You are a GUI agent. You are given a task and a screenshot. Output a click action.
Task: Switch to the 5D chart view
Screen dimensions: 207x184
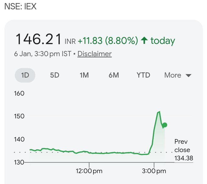coord(54,75)
